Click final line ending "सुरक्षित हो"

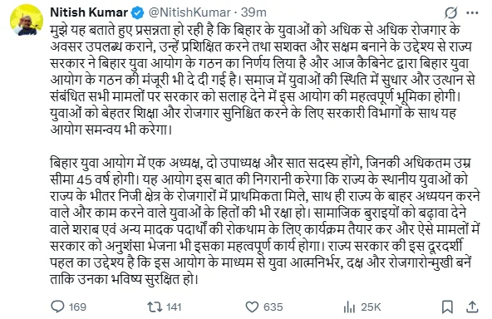[x=125, y=279]
